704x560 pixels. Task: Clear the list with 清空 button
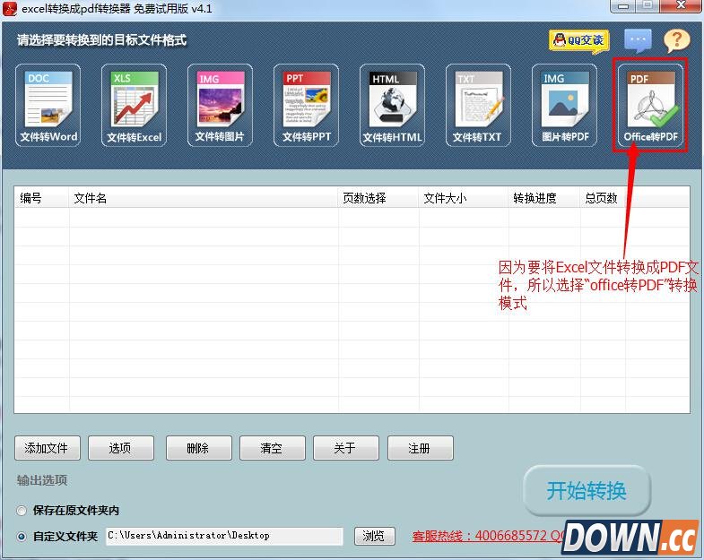(273, 448)
